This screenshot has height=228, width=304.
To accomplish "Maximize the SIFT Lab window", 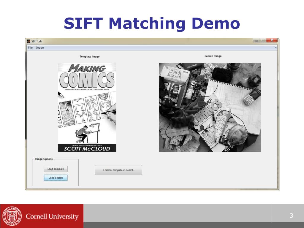I will click(x=263, y=40).
